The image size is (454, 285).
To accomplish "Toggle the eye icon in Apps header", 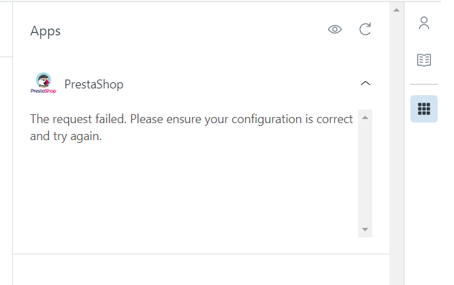I will click(x=334, y=29).
